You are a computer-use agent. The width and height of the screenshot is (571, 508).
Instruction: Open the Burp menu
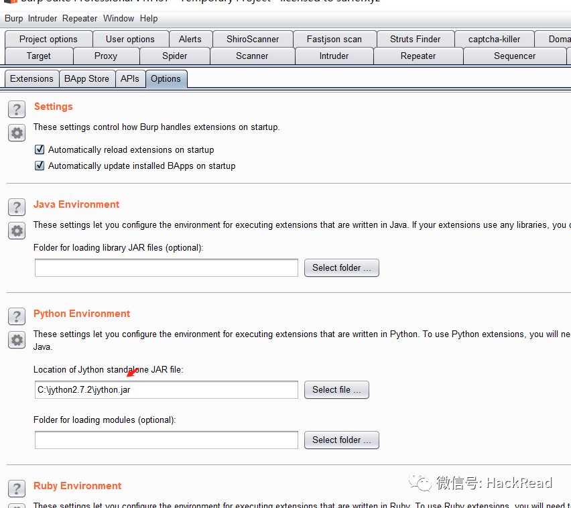tap(14, 18)
